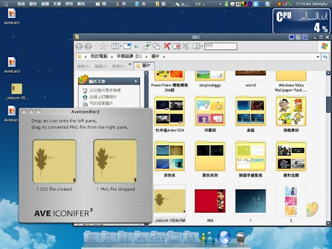Expand breadcrumb arrow after 圖片

pos(164,56)
